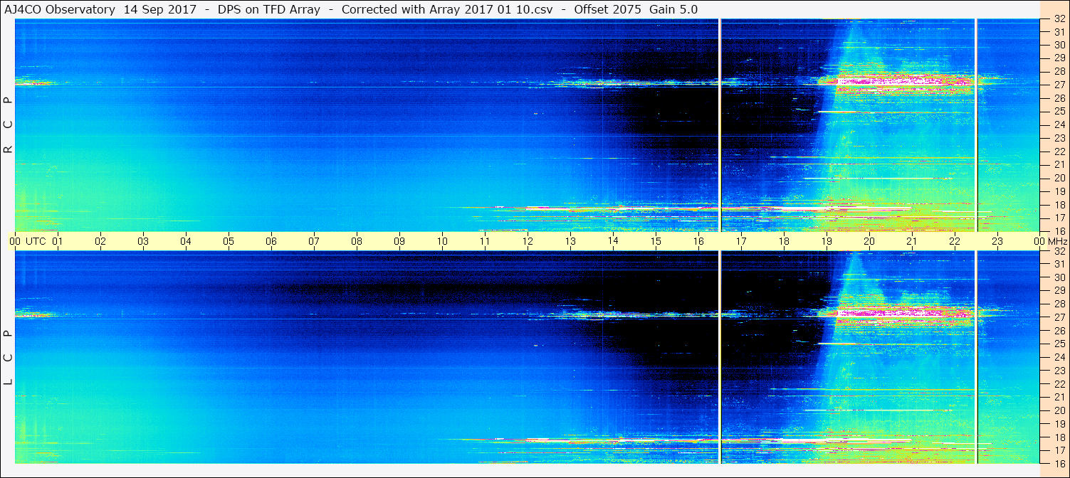The height and width of the screenshot is (478, 1070).
Task: Select hour '20' on the time axis
Action: 869,241
